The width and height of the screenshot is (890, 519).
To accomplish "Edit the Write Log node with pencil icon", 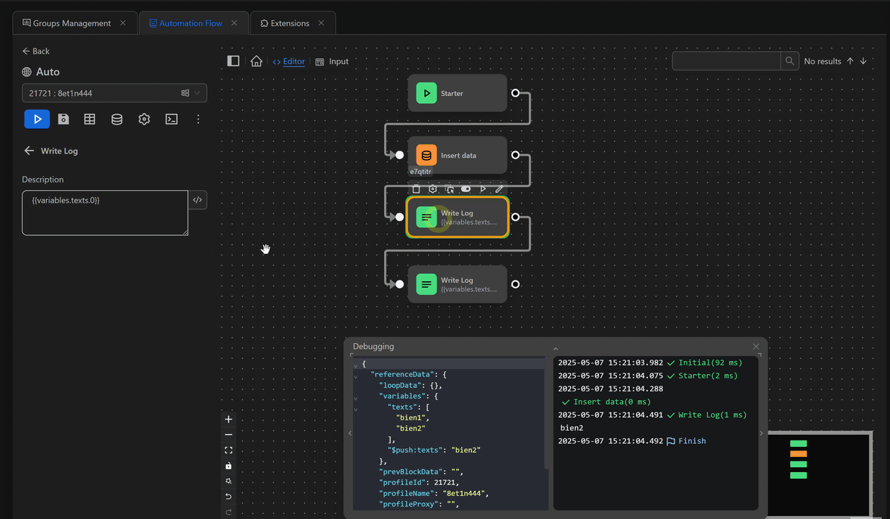I will click(x=499, y=189).
